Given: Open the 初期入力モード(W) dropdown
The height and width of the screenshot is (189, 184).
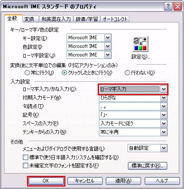Looking at the screenshot, I should coord(164,98).
